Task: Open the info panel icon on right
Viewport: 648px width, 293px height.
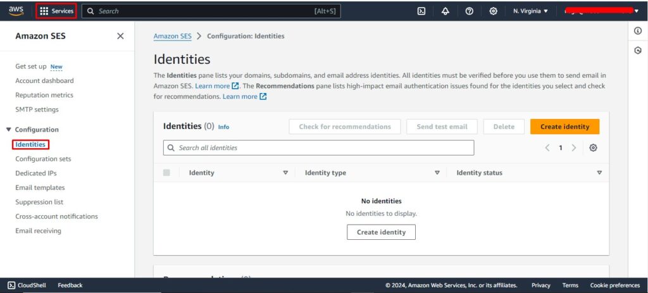Action: tap(638, 31)
